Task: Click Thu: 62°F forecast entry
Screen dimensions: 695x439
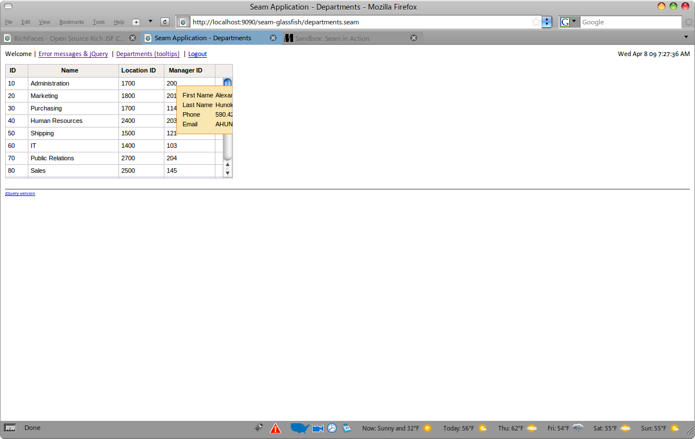Action: (511, 428)
